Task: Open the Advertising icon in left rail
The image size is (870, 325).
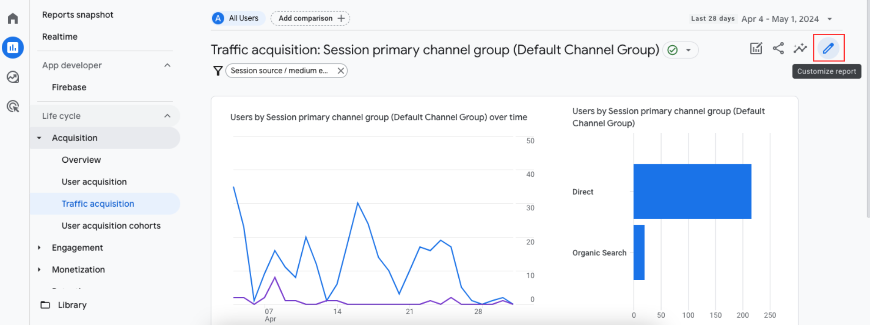Action: click(x=13, y=106)
